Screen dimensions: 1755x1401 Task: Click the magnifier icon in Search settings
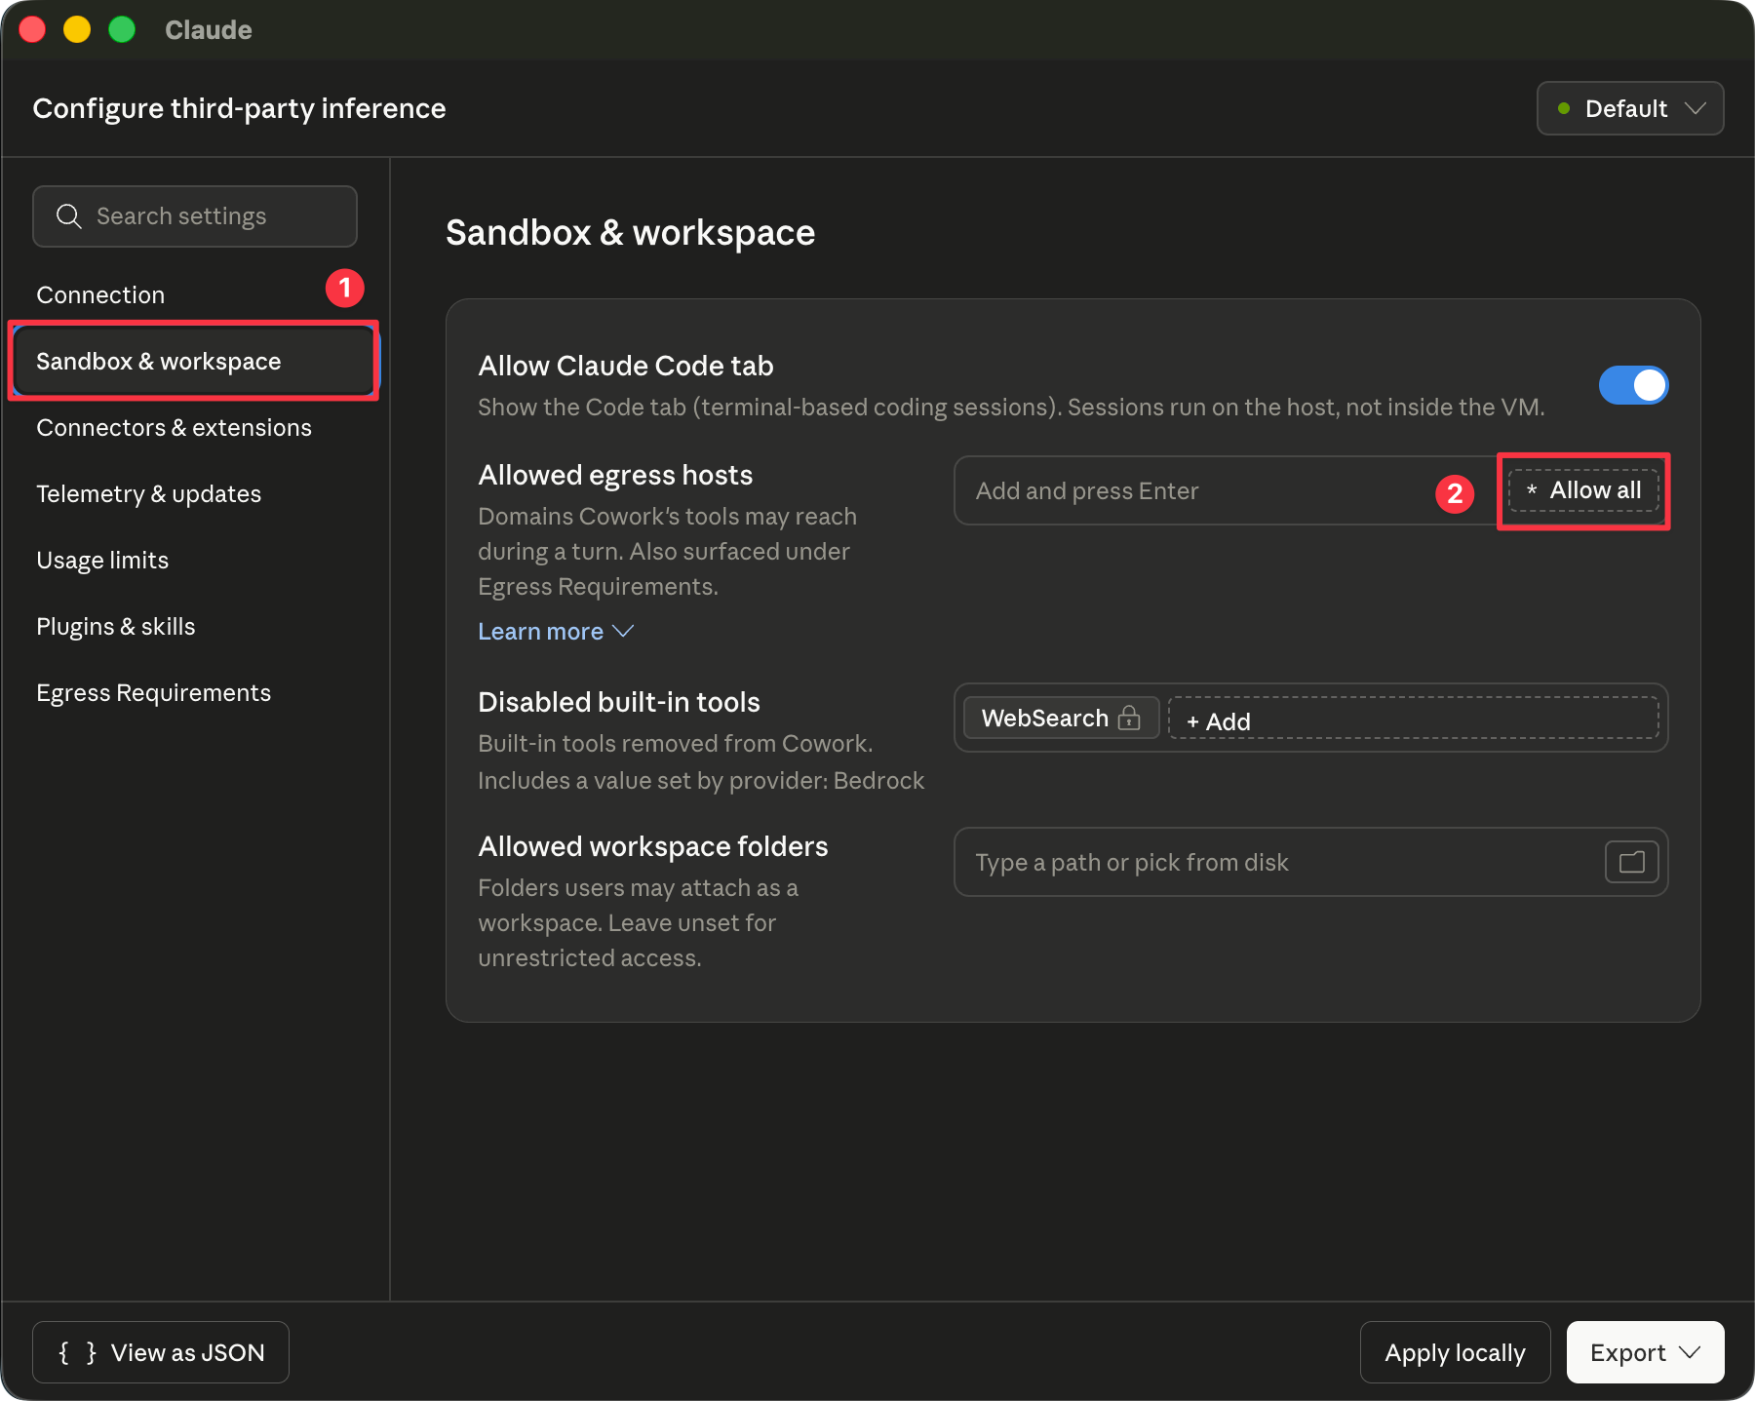point(68,216)
